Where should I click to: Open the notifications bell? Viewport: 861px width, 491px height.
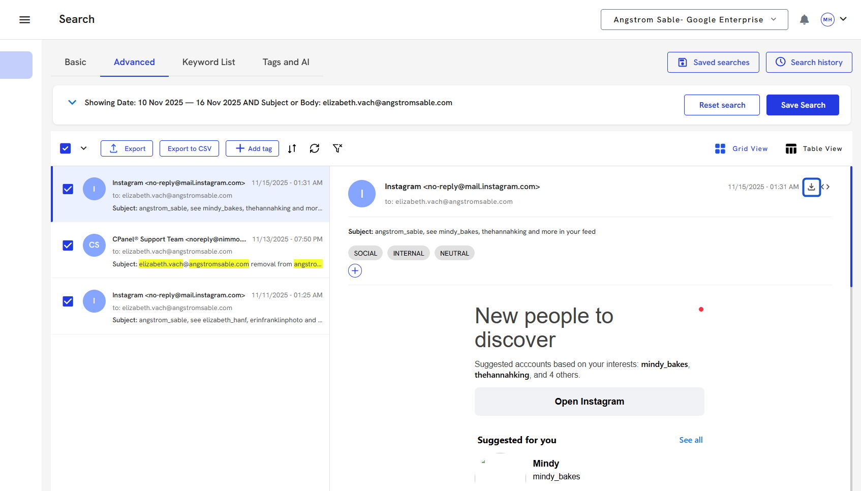(804, 20)
